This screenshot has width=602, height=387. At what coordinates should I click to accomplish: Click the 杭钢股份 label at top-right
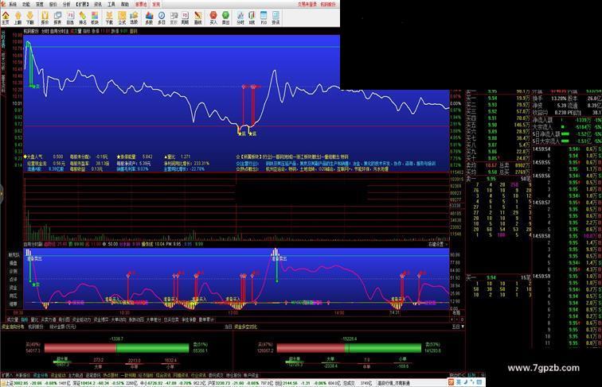click(328, 4)
